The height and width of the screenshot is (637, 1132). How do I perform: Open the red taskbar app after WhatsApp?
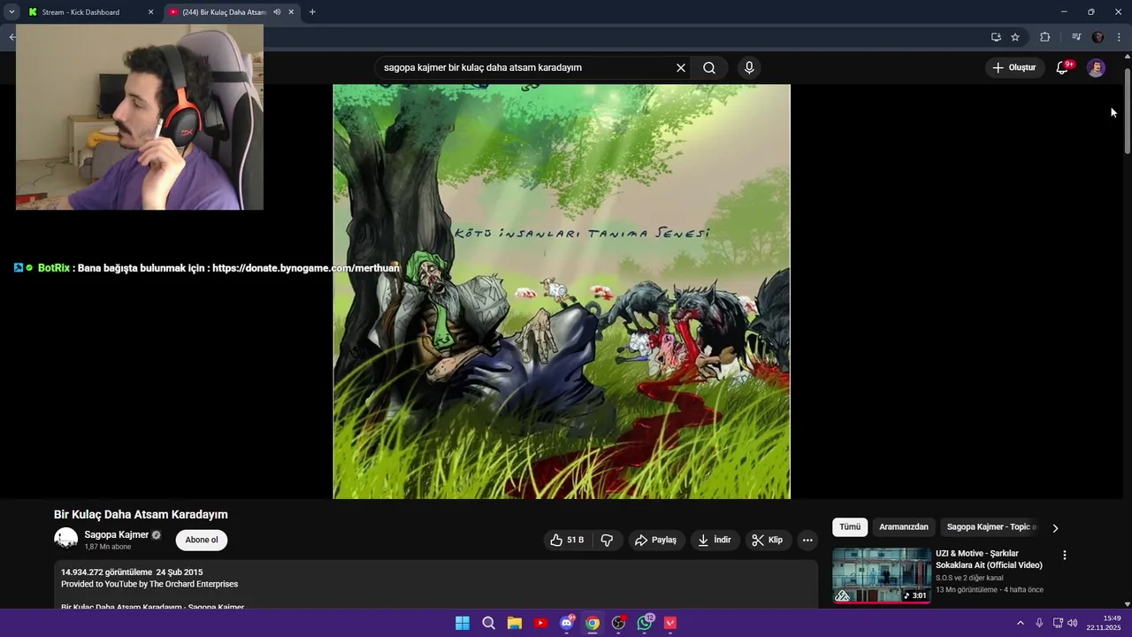pyautogui.click(x=670, y=623)
